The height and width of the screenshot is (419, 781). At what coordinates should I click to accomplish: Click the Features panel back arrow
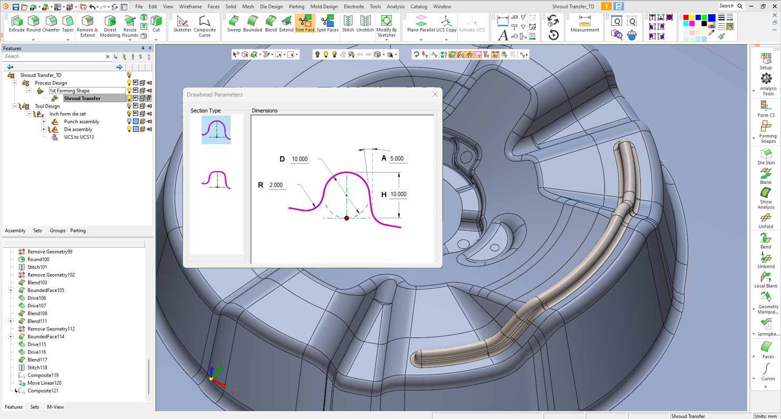10,67
